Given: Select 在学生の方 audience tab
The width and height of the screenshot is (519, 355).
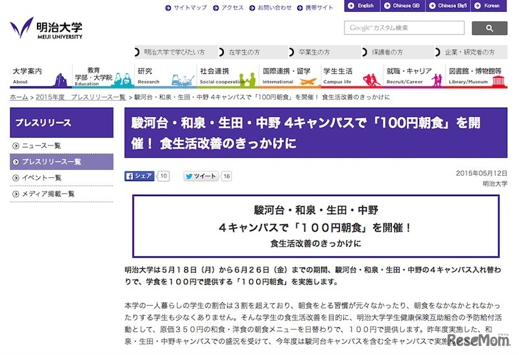Looking at the screenshot, I should (x=253, y=52).
